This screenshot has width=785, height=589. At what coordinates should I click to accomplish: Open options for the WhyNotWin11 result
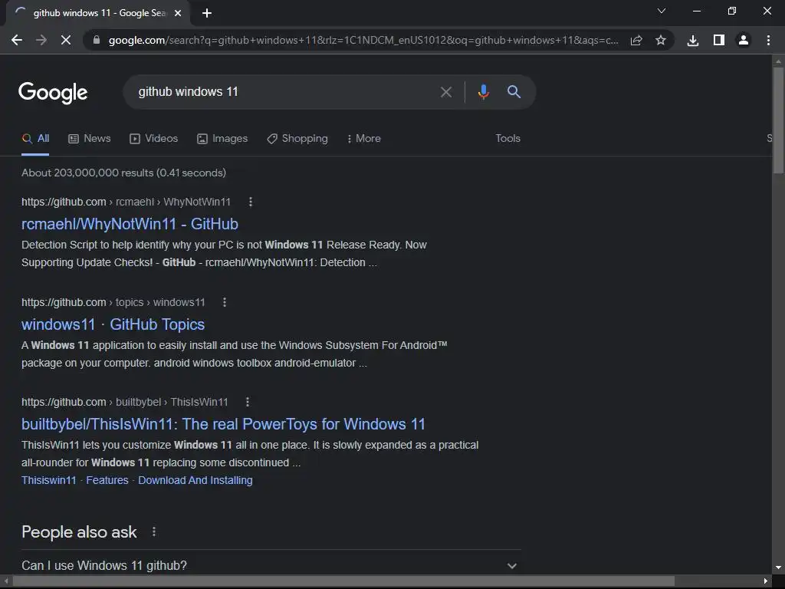click(x=251, y=202)
